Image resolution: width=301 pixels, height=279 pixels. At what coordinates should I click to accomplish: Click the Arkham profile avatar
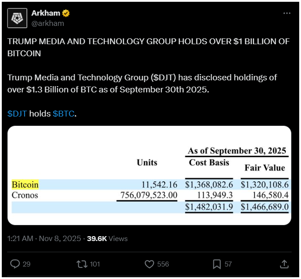tap(17, 18)
